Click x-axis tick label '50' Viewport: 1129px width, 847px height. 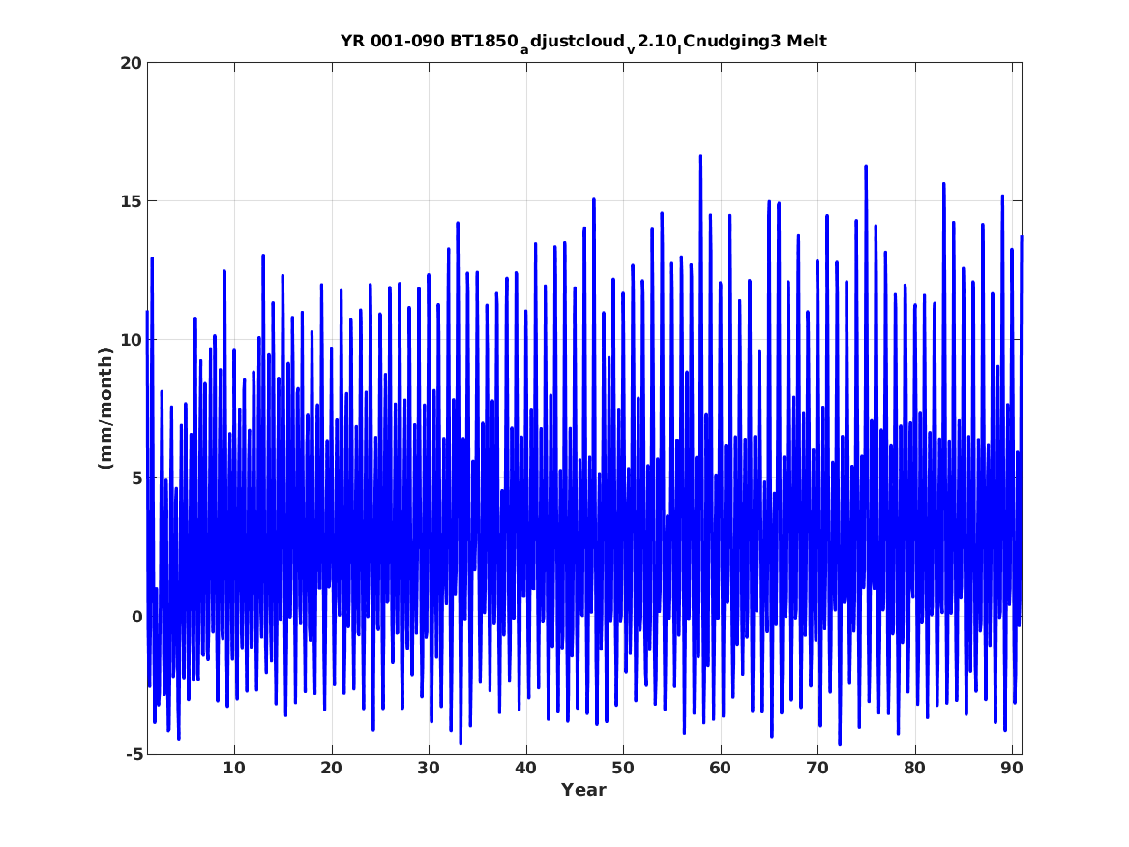pyautogui.click(x=623, y=768)
